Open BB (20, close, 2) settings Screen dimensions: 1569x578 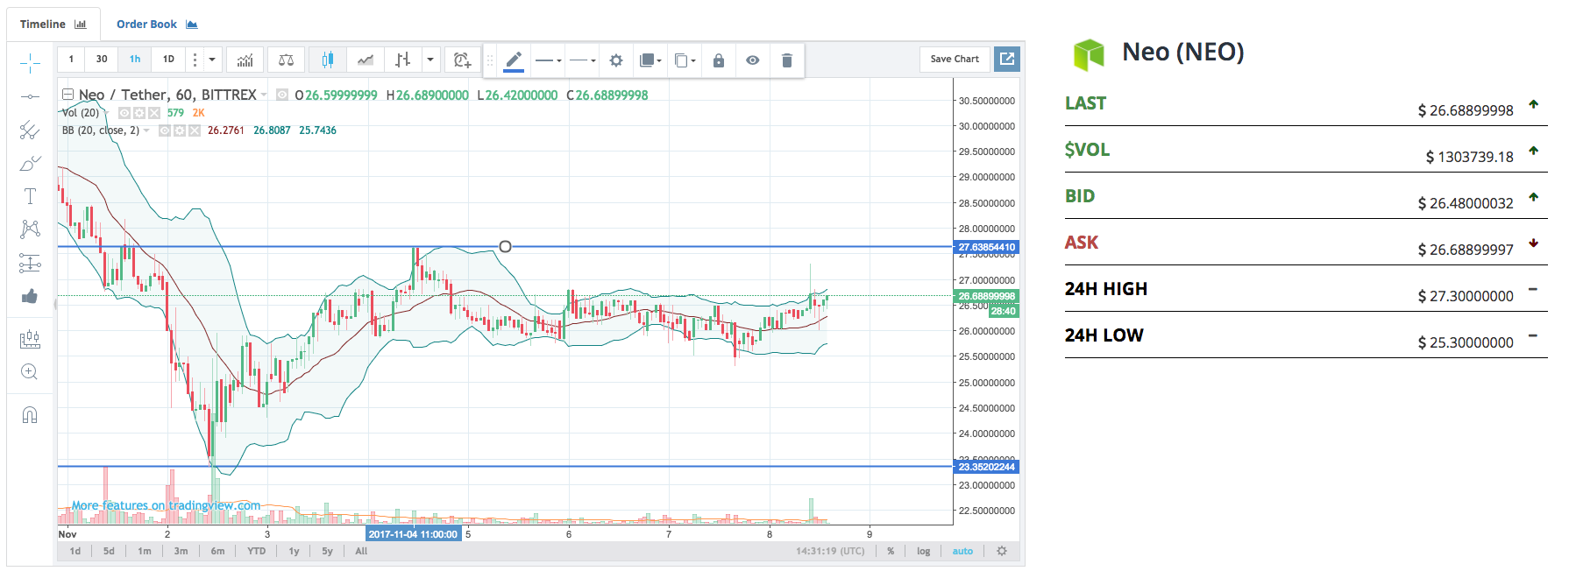click(x=180, y=130)
